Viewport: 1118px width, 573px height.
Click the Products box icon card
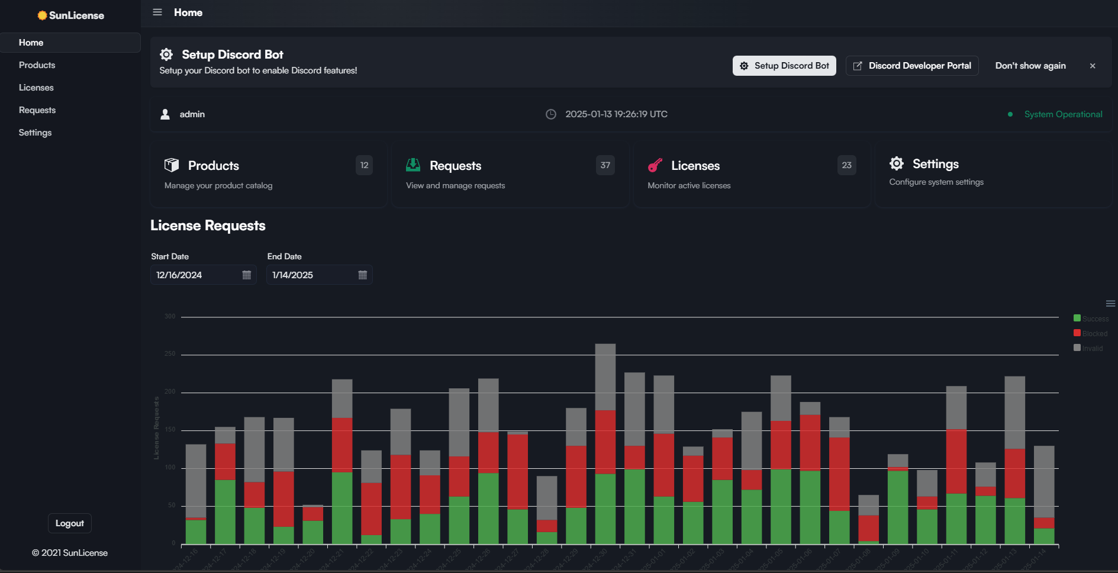pyautogui.click(x=172, y=165)
